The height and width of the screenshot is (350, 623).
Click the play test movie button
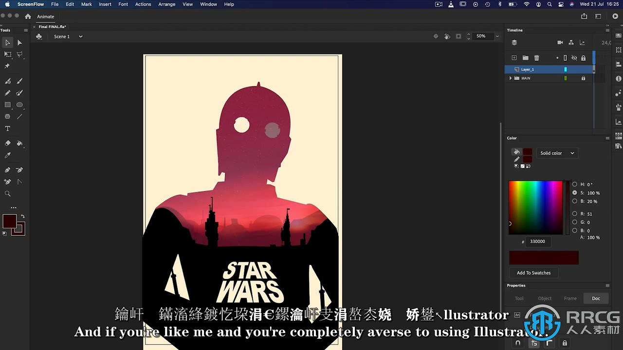[x=615, y=16]
